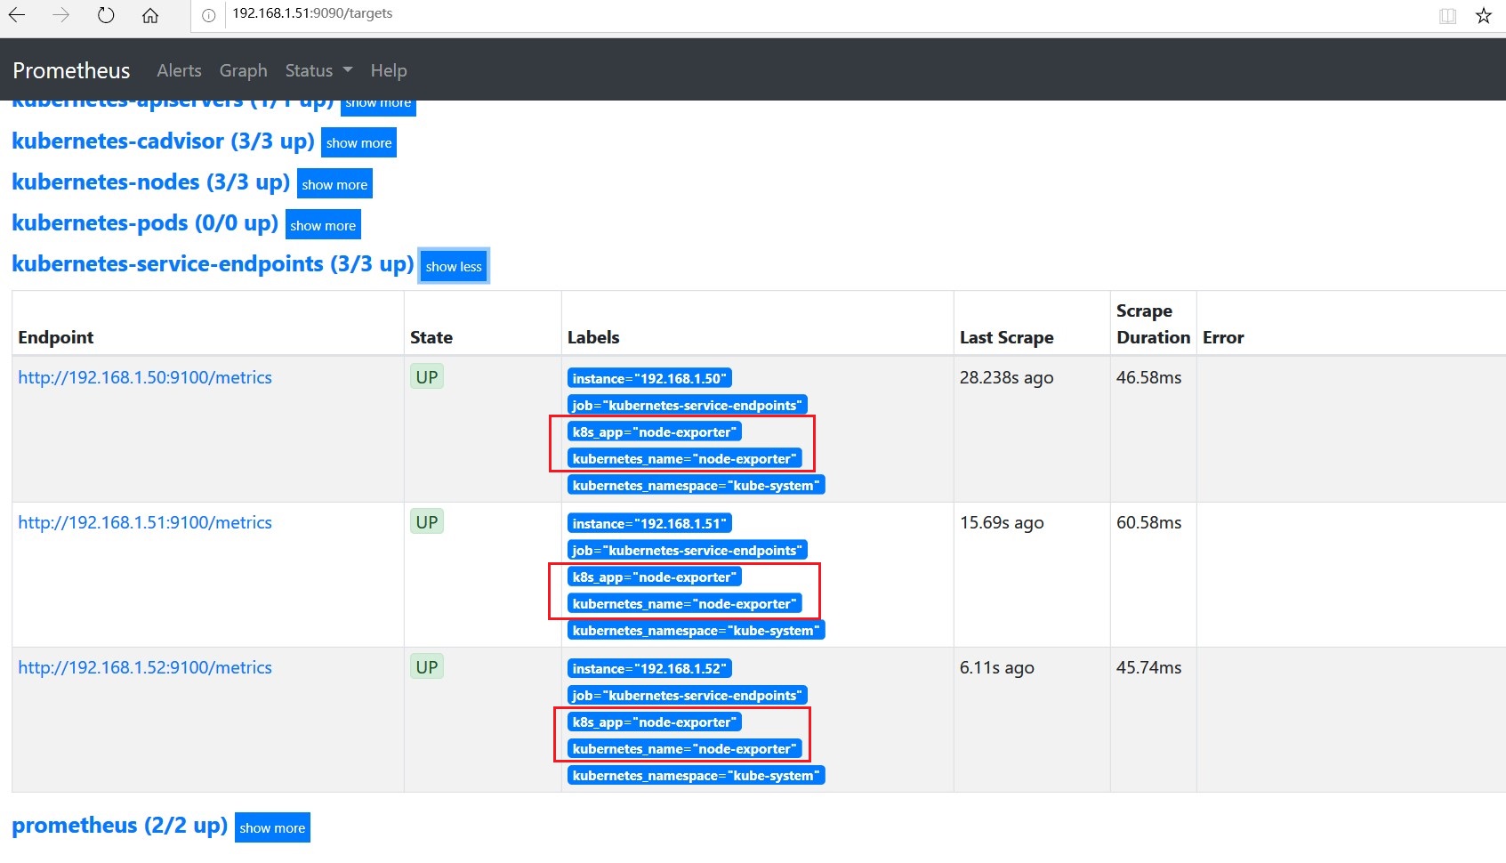Click the scrape duration 46.58ms
This screenshot has width=1506, height=863.
(1149, 377)
